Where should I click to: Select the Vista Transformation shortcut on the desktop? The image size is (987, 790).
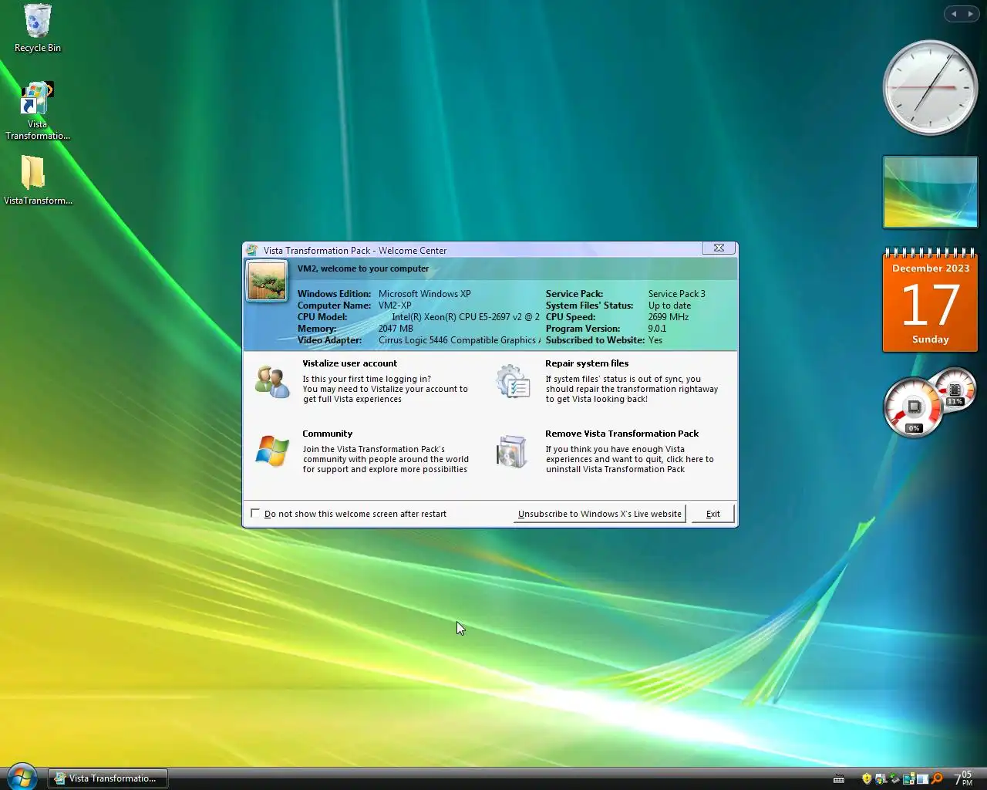pos(37,110)
